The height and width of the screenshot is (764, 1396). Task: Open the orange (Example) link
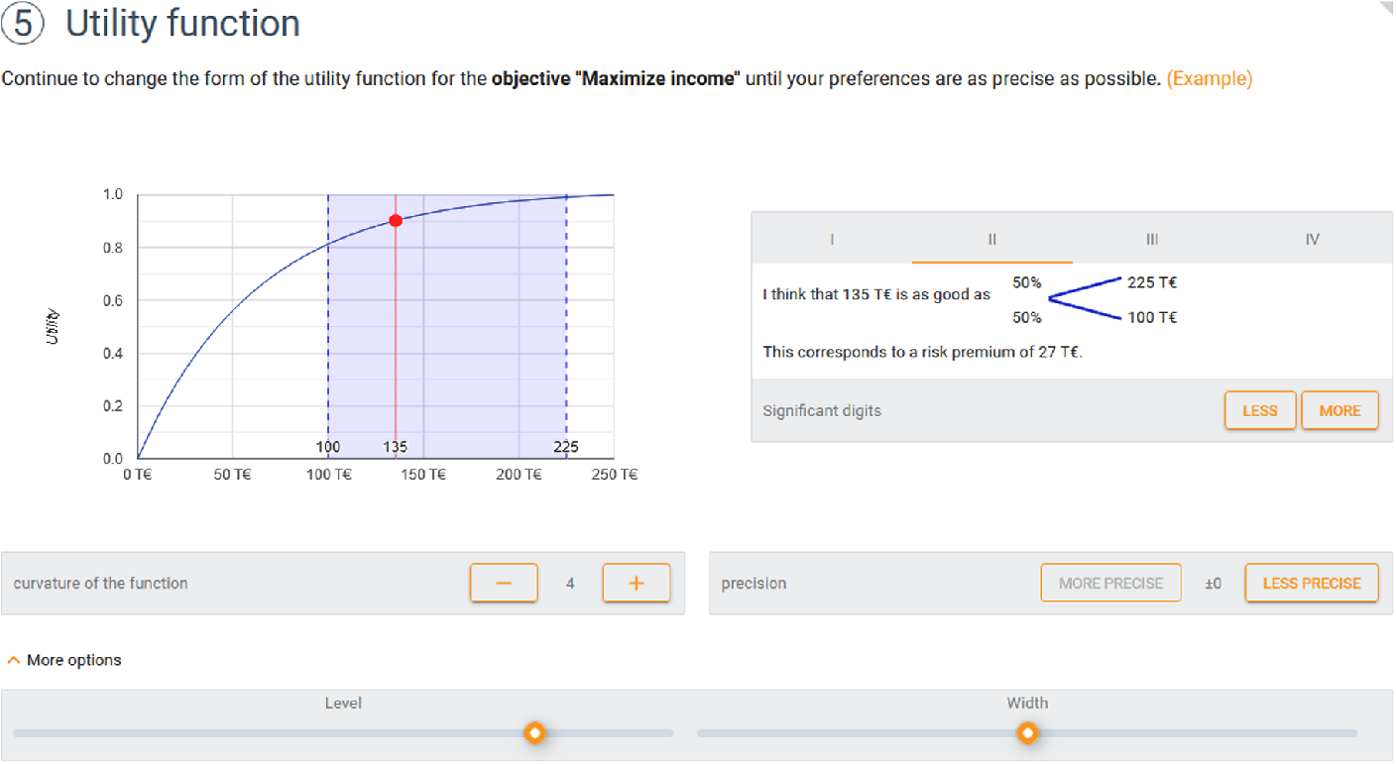pyautogui.click(x=1209, y=78)
